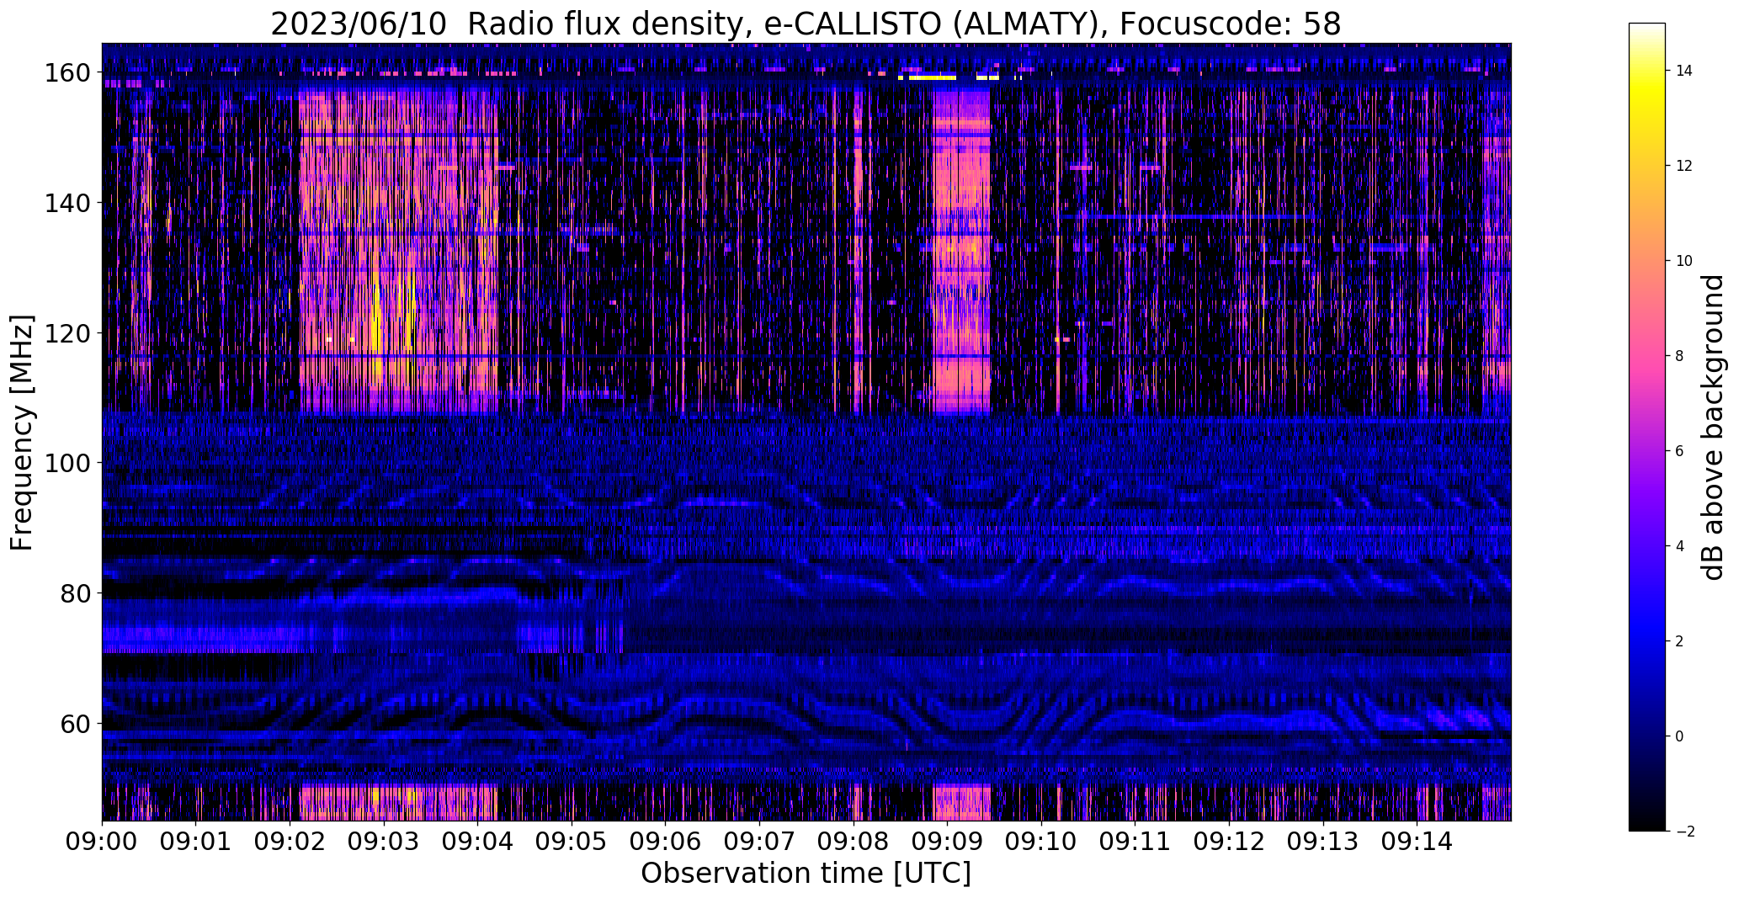Image resolution: width=1739 pixels, height=898 pixels.
Task: Click the 09:11 time tick label
Action: (x=1135, y=840)
